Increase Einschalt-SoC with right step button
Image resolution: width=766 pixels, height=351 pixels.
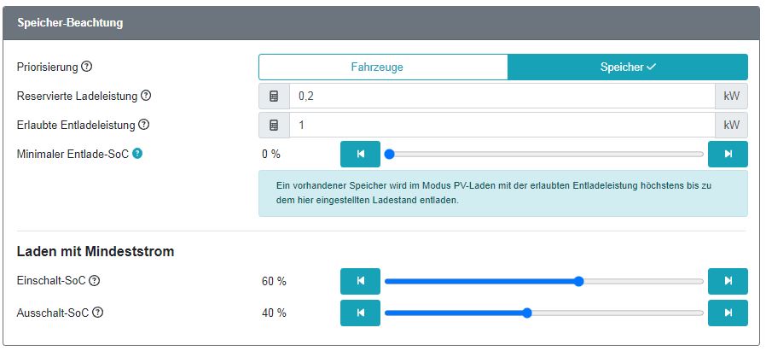pyautogui.click(x=728, y=281)
